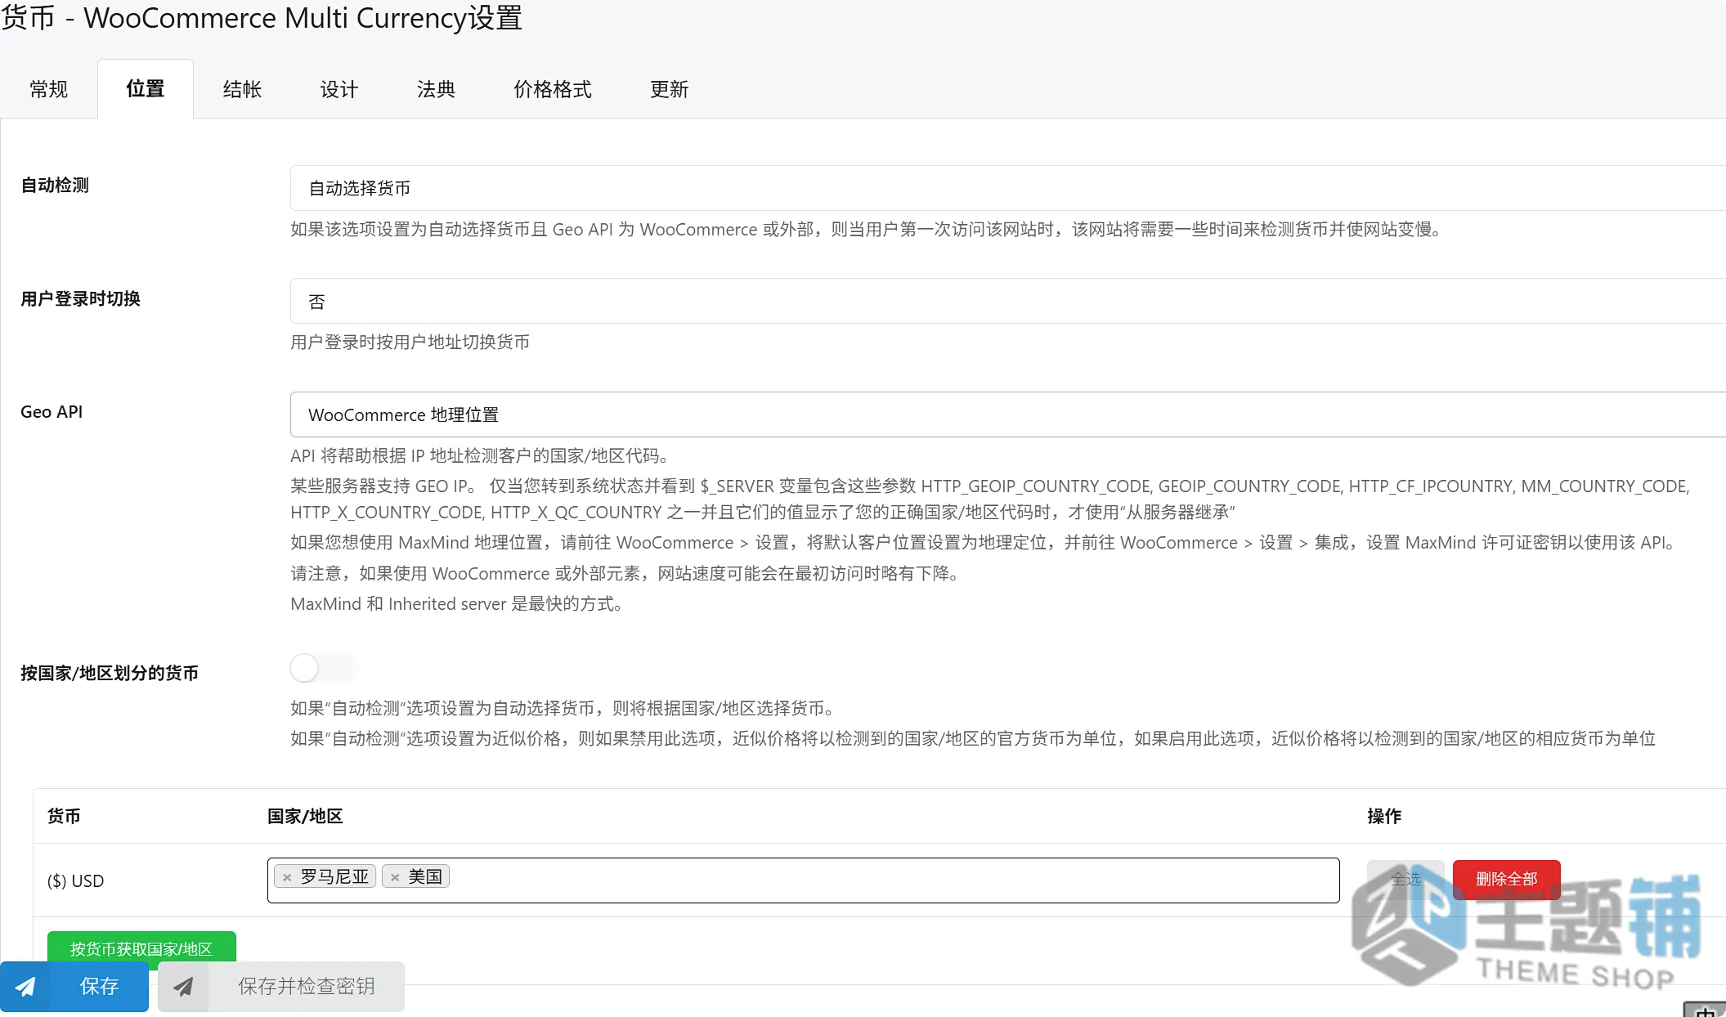Image resolution: width=1726 pixels, height=1017 pixels.
Task: Click the paper plane icon on 保存 button
Action: coord(25,987)
